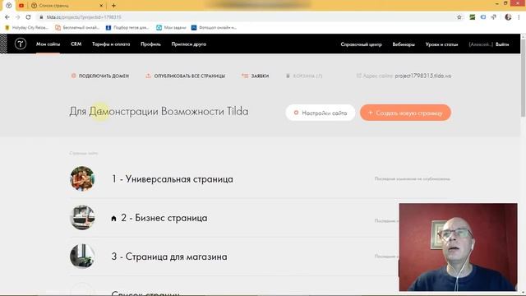This screenshot has height=296, width=526.
Task: Open Chrome three-dot menu
Action: point(519,17)
